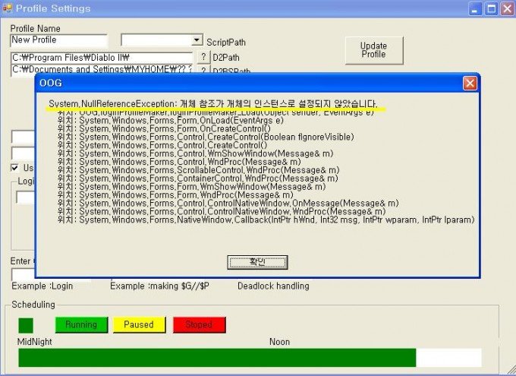Screen dimensions: 516x376
Task: Focus the Profile Name input field
Action: [x=58, y=40]
